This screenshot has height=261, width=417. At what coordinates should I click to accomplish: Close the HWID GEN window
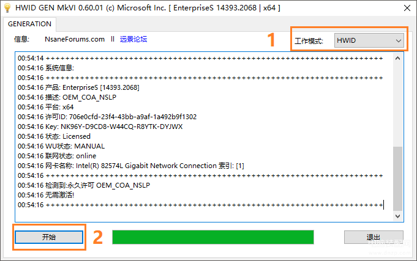click(407, 8)
